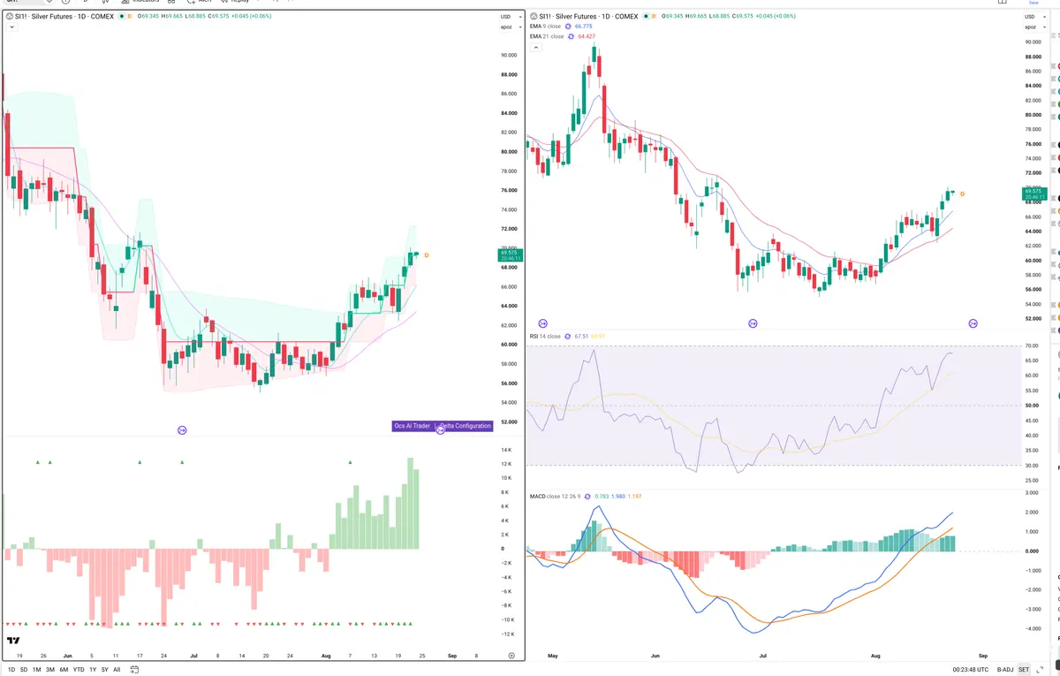Select the MACD close 12 26 9 legend
The image size is (1060, 676).
(x=556, y=496)
